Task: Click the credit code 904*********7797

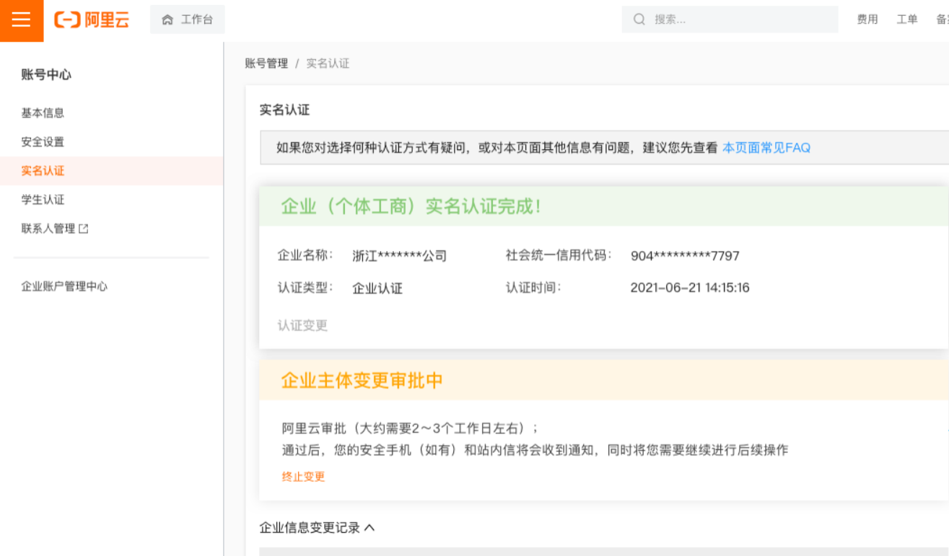Action: coord(685,256)
